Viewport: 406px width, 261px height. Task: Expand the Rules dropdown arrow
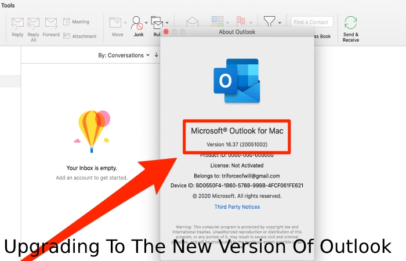point(167,23)
